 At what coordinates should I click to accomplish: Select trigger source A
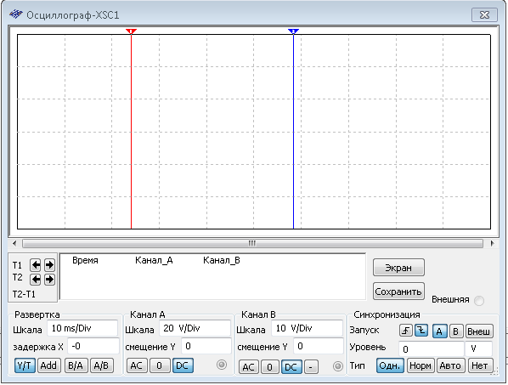tap(439, 331)
